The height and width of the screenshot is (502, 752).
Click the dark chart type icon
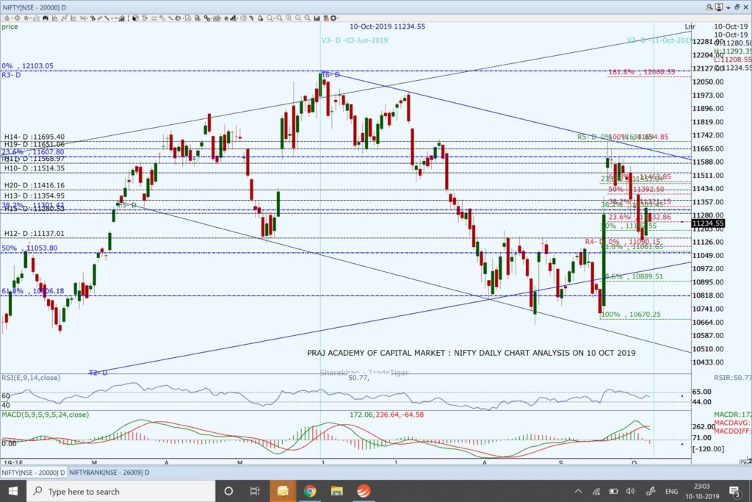317,18
